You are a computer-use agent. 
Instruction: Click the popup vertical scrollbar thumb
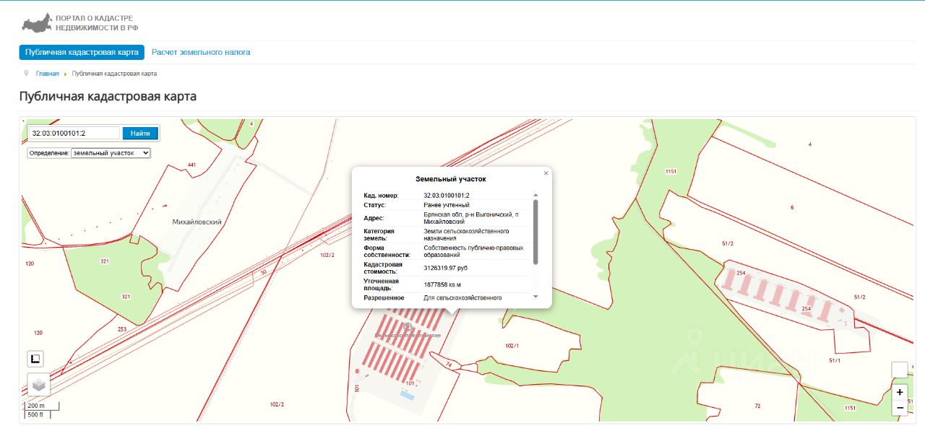coord(535,232)
